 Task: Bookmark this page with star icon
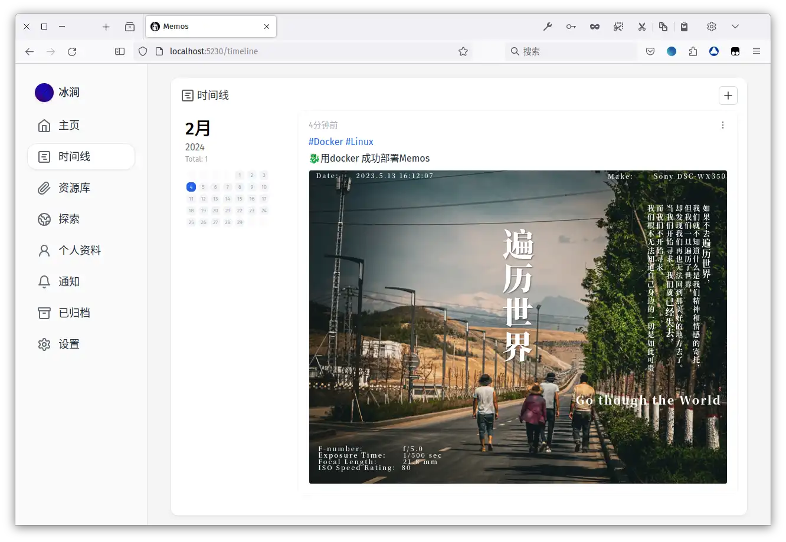[463, 51]
